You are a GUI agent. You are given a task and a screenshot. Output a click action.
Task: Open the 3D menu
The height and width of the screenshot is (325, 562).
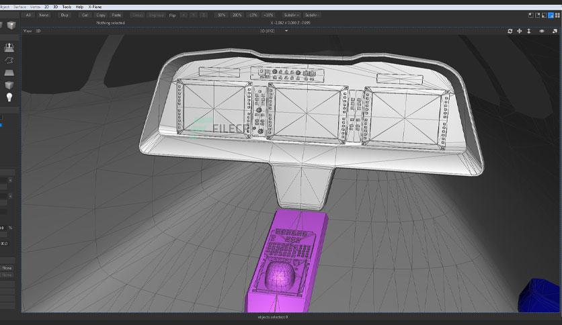coord(56,7)
